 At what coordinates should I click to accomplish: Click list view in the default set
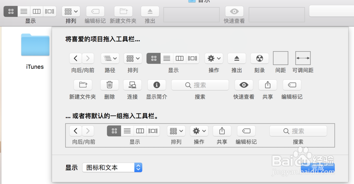(127, 131)
